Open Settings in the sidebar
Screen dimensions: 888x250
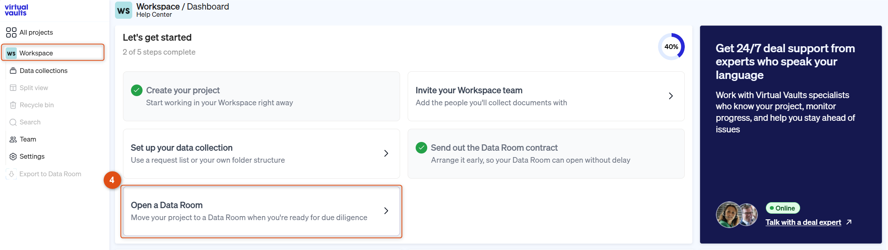point(32,156)
